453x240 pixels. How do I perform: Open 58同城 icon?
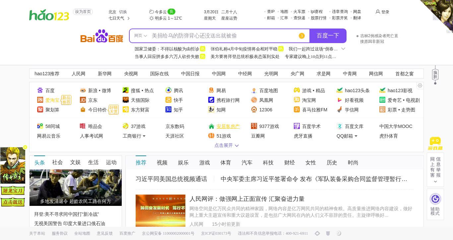40,126
